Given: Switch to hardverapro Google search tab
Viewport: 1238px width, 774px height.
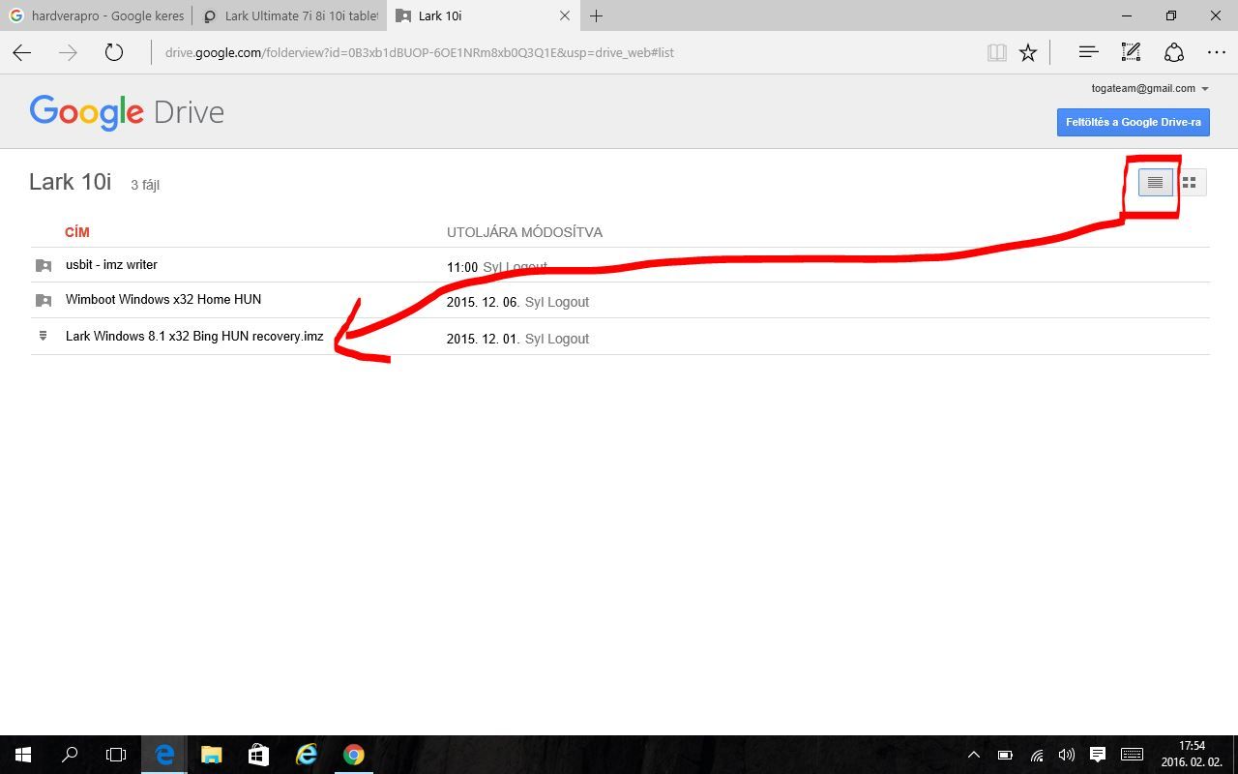Looking at the screenshot, I should (96, 15).
